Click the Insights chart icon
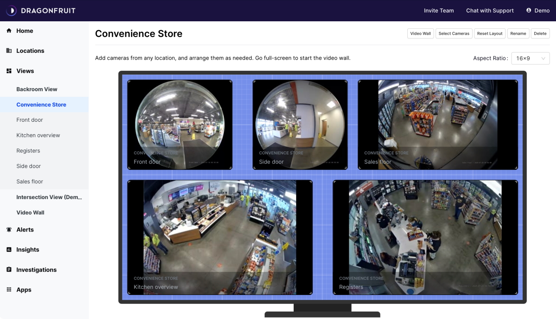The height and width of the screenshot is (319, 556). (9, 250)
